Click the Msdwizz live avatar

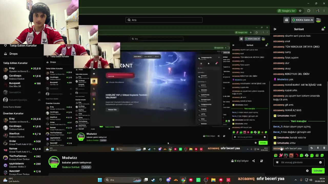[x=54, y=162]
